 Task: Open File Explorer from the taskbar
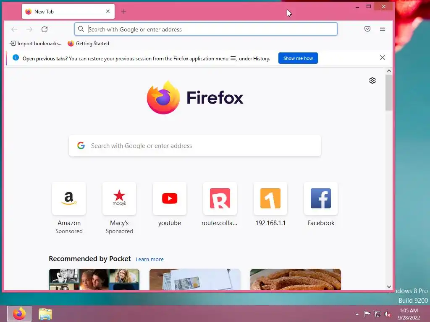click(x=45, y=314)
